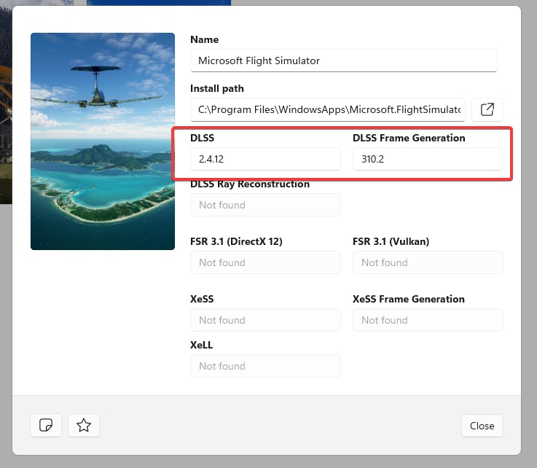Click the DLSS Frame Generation 310.2 field

pos(428,159)
